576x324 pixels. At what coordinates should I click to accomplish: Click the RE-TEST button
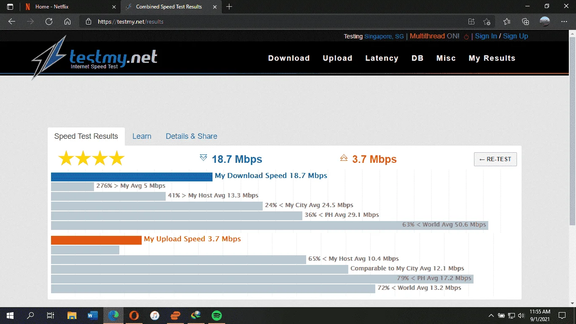495,159
